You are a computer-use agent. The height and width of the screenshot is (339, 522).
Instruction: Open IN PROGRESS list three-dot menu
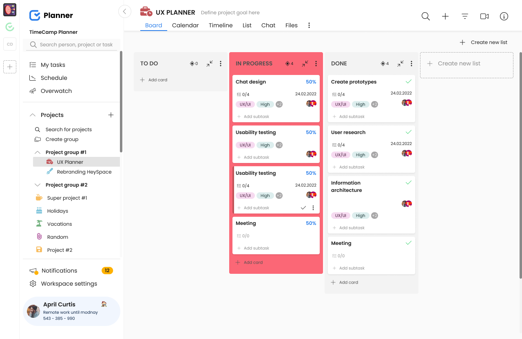tap(316, 64)
